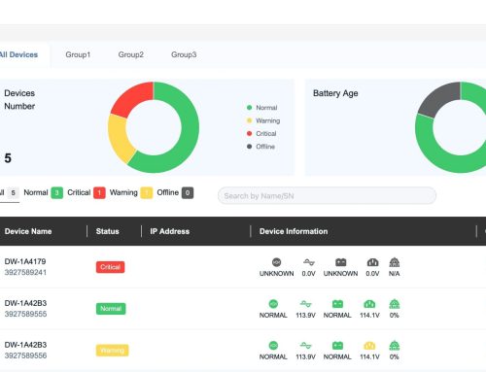Switch to the Group3 tab
486x372 pixels.
(184, 54)
